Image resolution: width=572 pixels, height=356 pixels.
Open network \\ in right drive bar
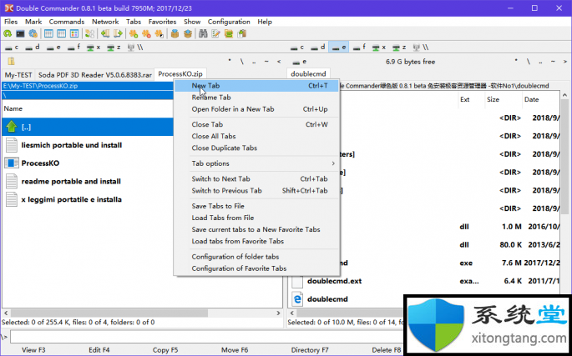[421, 48]
